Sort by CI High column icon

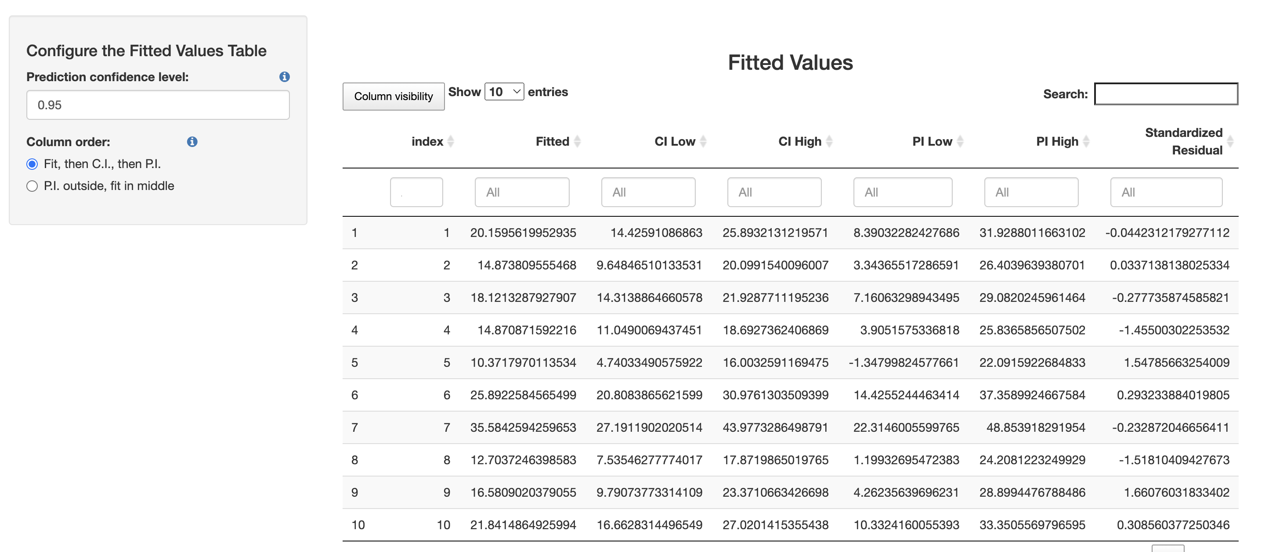[x=829, y=141]
